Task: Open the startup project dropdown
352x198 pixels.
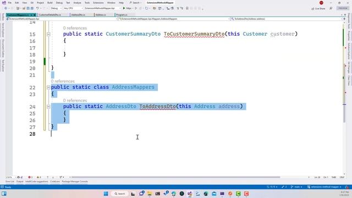Action: tap(103, 8)
